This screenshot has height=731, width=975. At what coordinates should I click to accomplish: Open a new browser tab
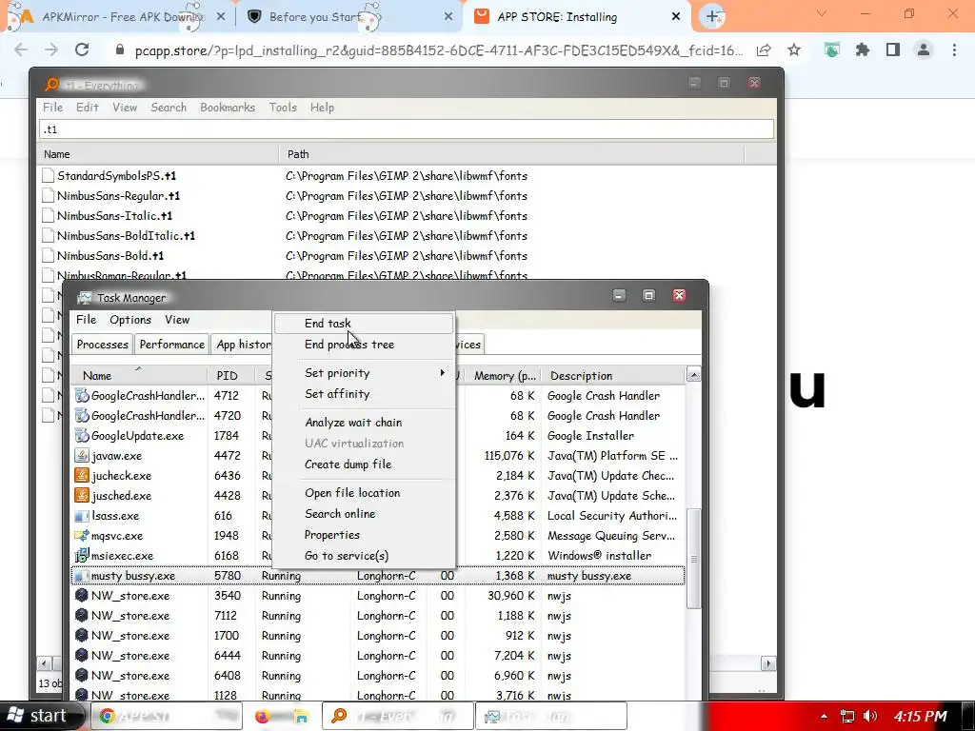[x=712, y=17]
